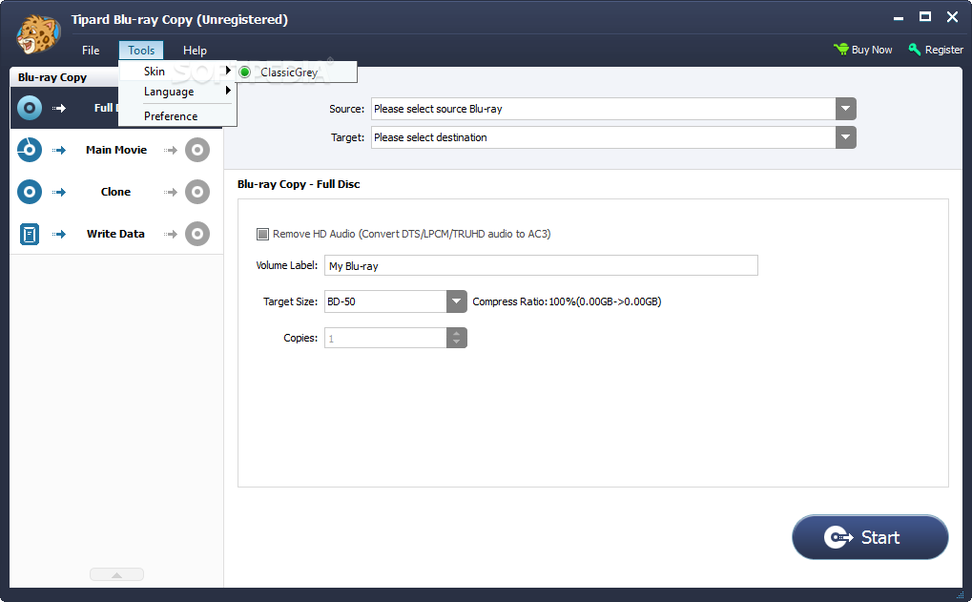
Task: Click the Buy Now shopping cart icon
Action: [x=840, y=49]
